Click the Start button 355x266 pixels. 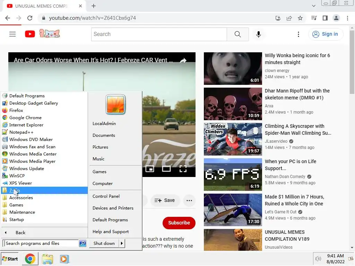click(x=10, y=259)
